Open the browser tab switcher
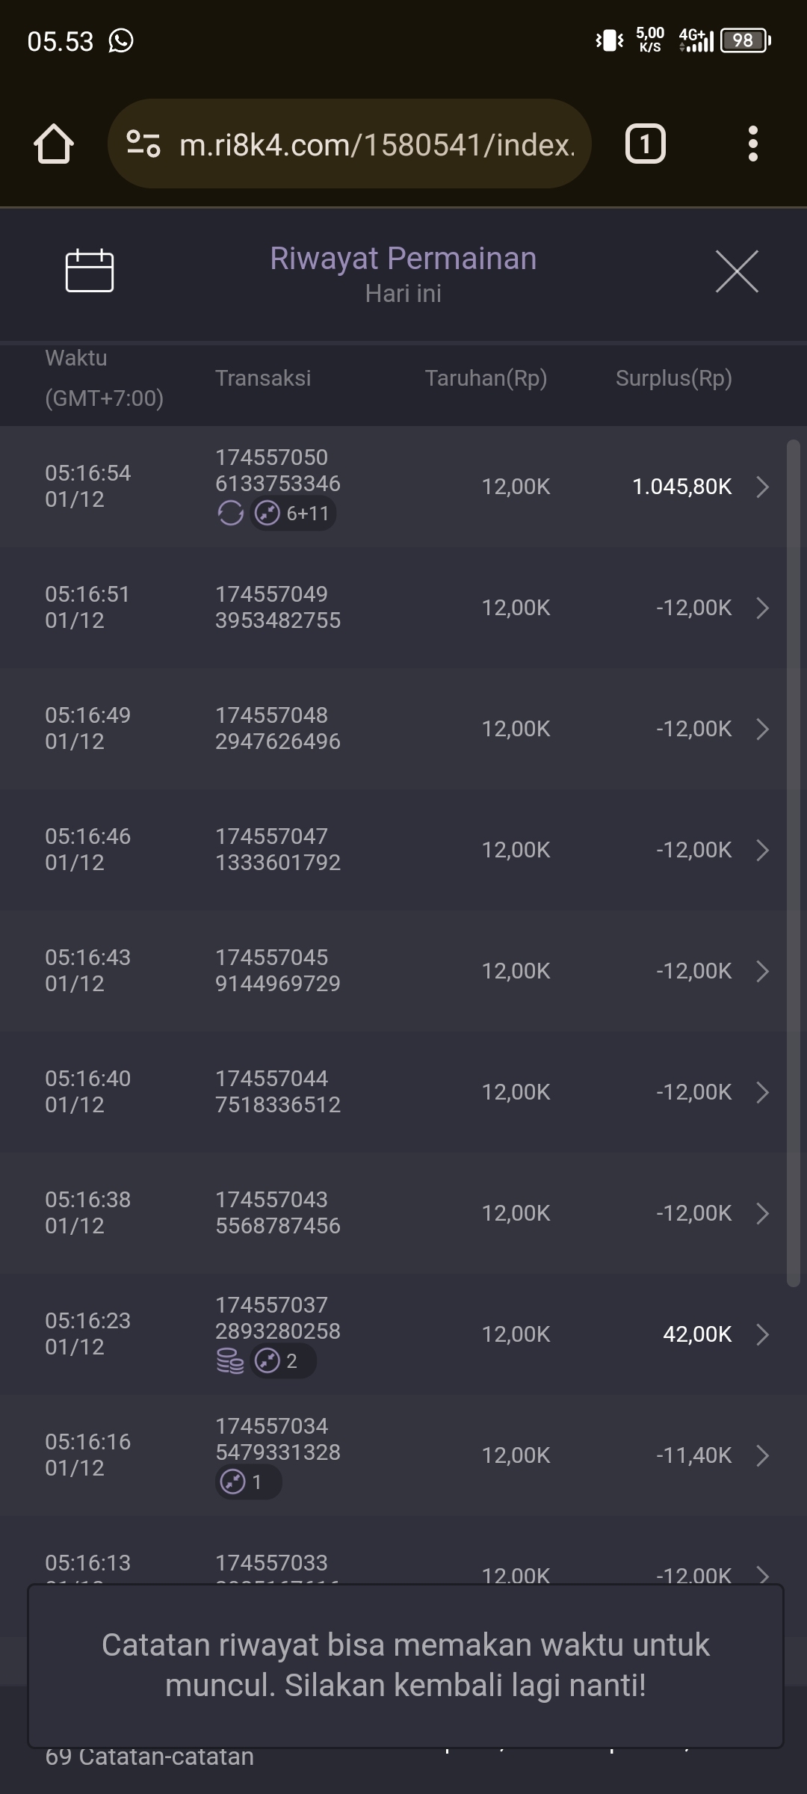807x1794 pixels. pos(645,144)
